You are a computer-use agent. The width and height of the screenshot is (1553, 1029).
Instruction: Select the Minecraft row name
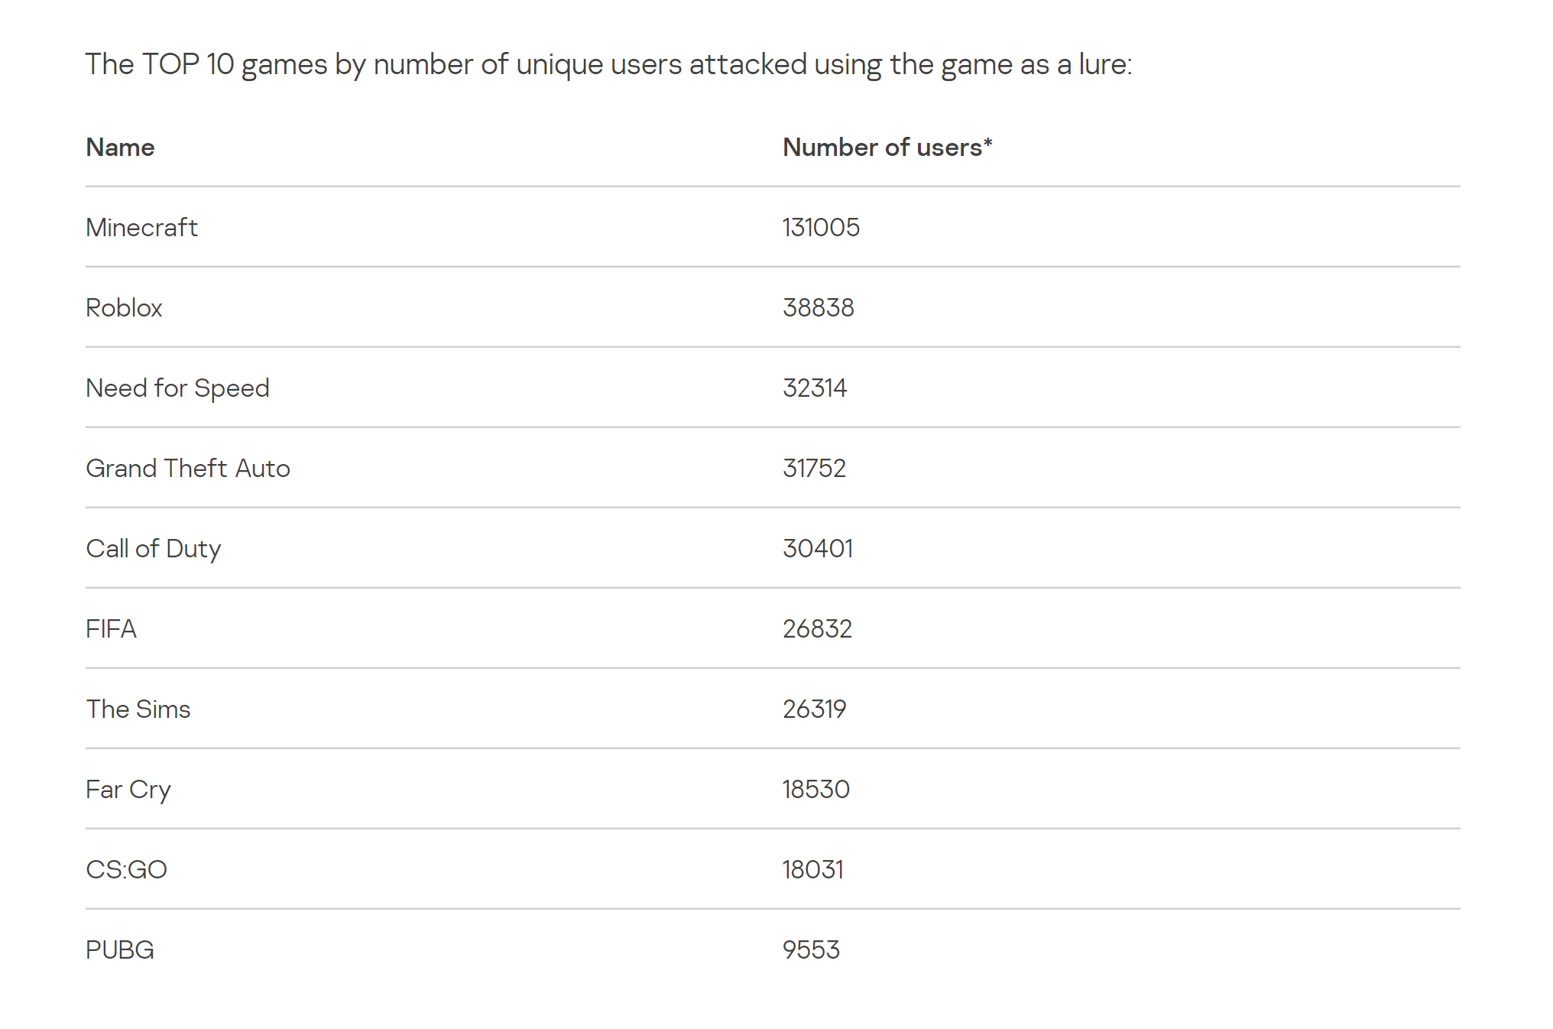(x=141, y=227)
